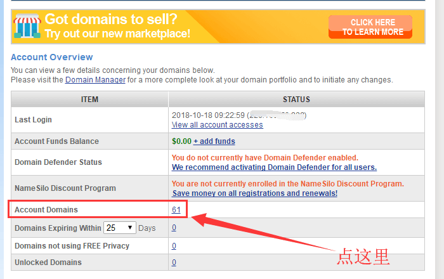Viewport: 444px width, 279px height.
Task: Click the STATUS column header
Action: (x=296, y=100)
